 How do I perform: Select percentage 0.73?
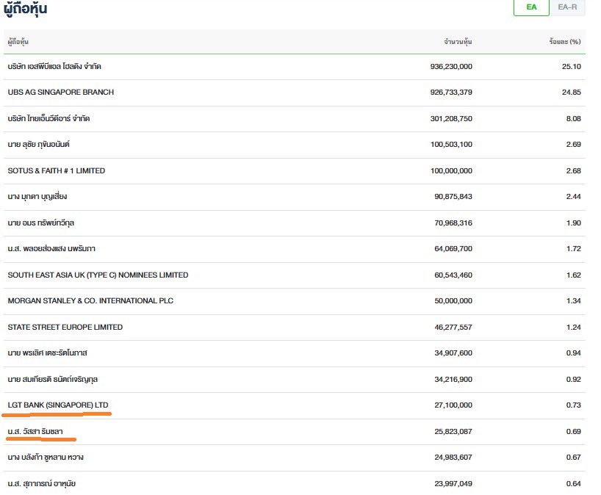point(573,405)
